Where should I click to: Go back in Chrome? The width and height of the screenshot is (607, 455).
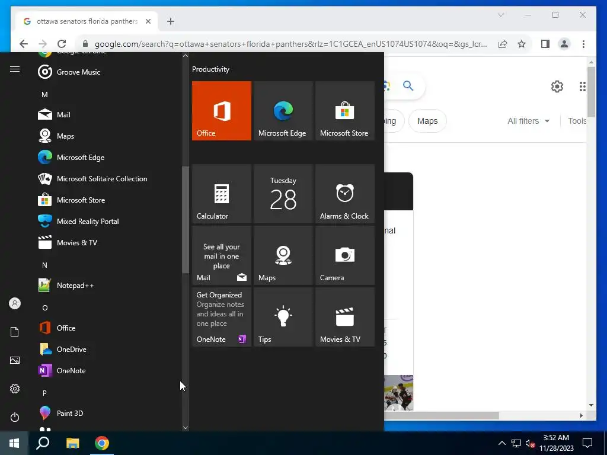(x=24, y=44)
